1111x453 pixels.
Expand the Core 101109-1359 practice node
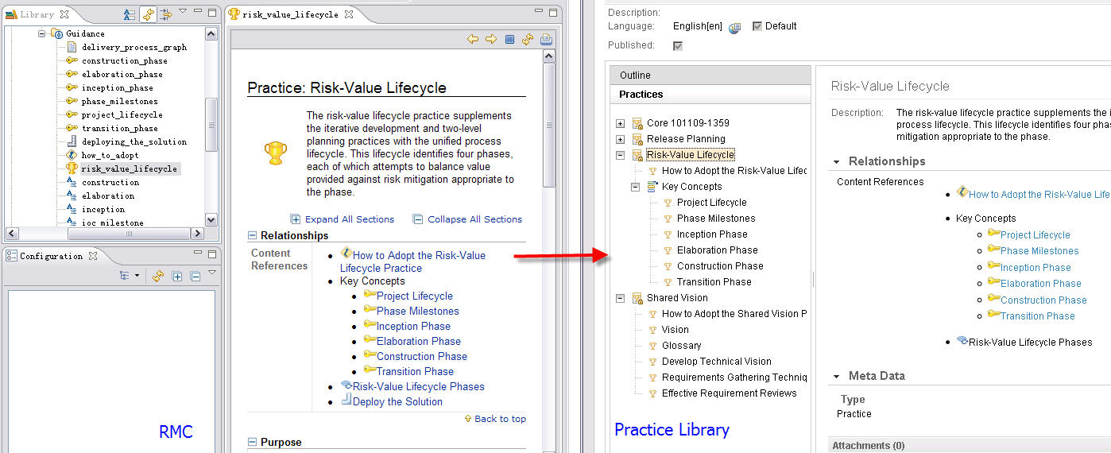coord(621,123)
